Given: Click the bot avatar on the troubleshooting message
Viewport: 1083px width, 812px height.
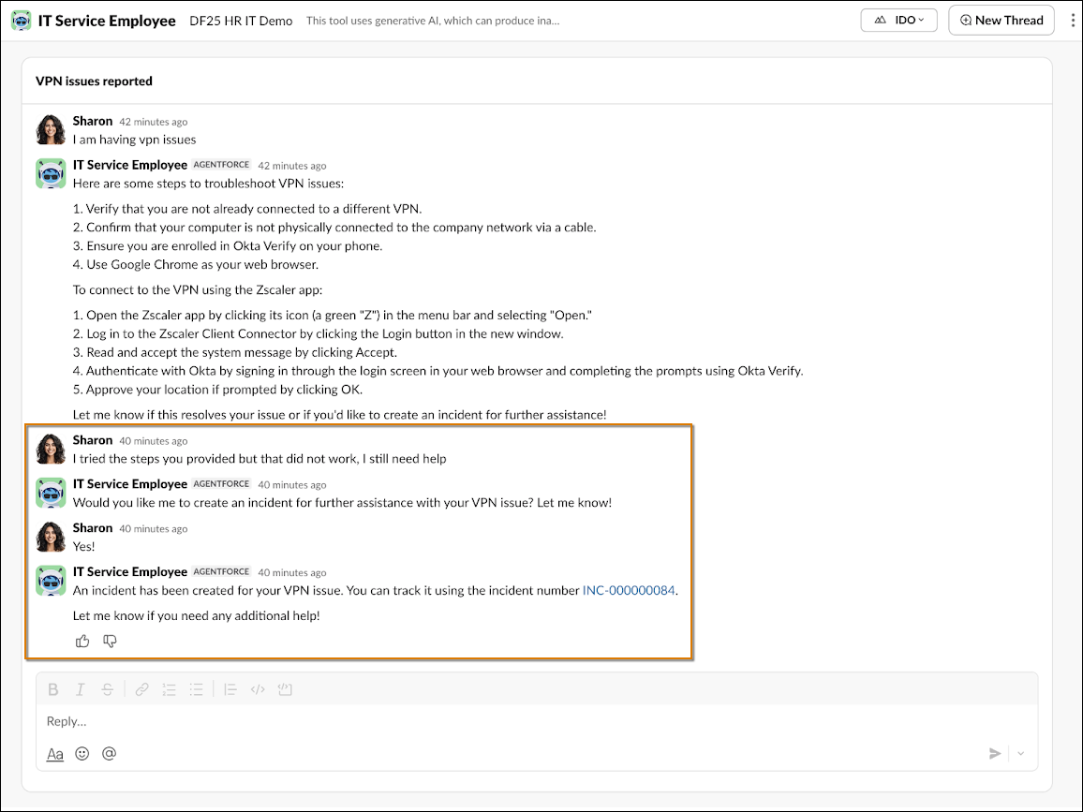Looking at the screenshot, I should pyautogui.click(x=51, y=173).
